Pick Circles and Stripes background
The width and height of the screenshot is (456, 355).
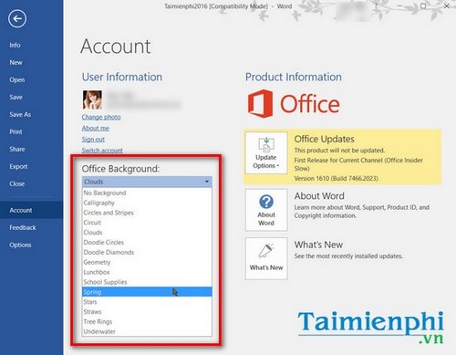point(147,213)
